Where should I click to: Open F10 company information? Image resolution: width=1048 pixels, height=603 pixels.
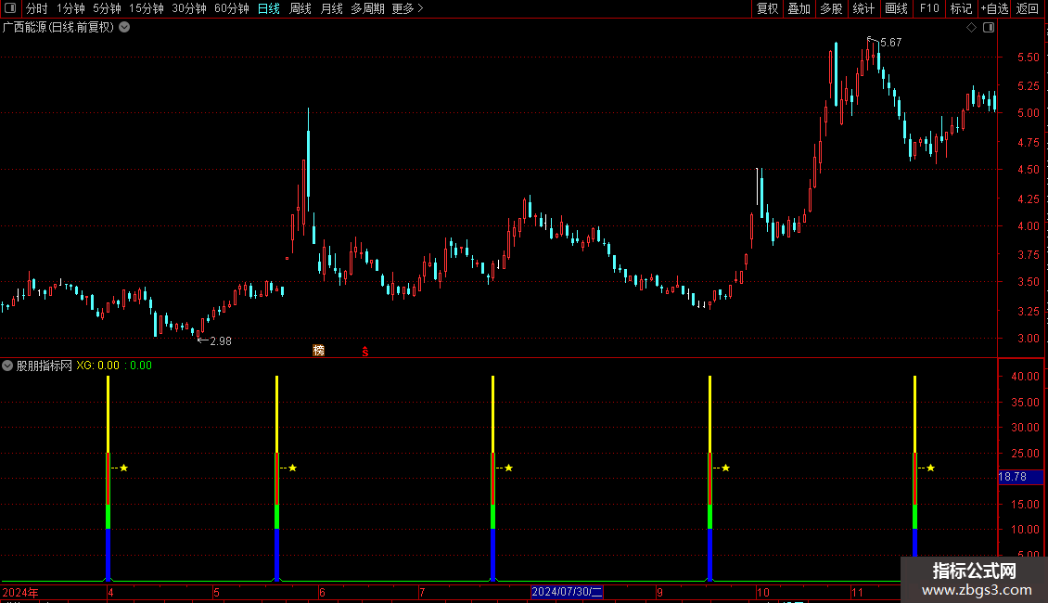929,8
